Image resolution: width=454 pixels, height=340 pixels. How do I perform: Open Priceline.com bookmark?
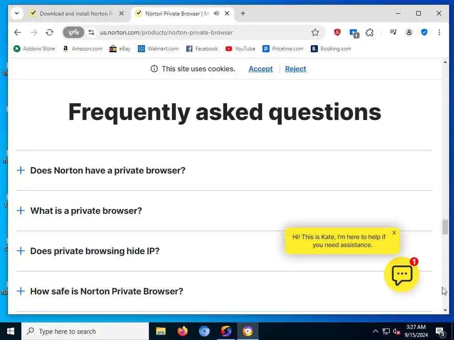282,49
